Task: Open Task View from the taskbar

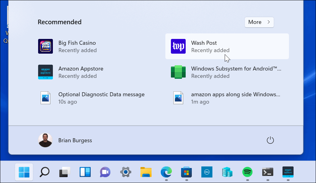Action: click(65, 172)
